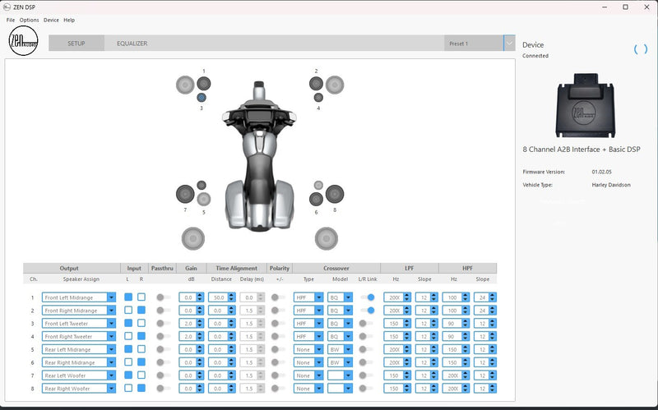Select speaker 7 rear left woofer icon
The height and width of the screenshot is (410, 658).
point(184,195)
